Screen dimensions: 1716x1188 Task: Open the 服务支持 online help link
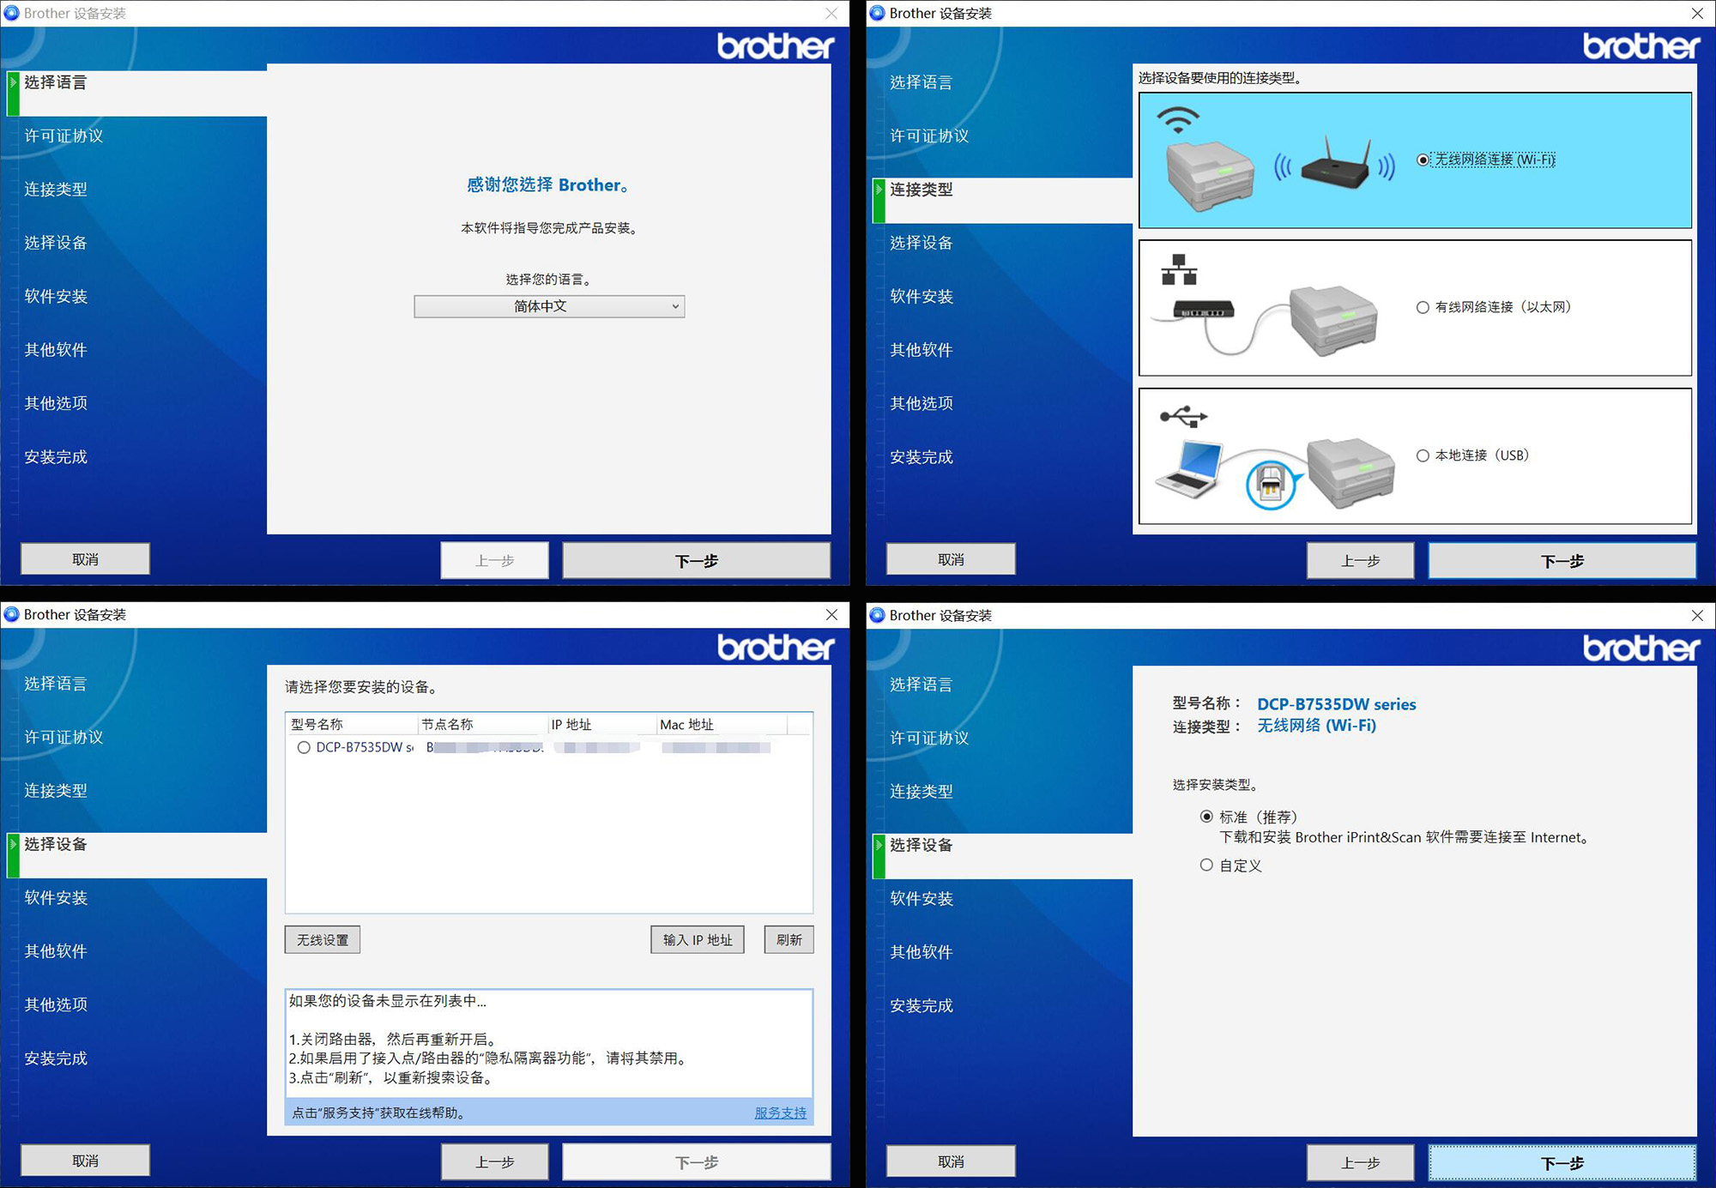(779, 1113)
